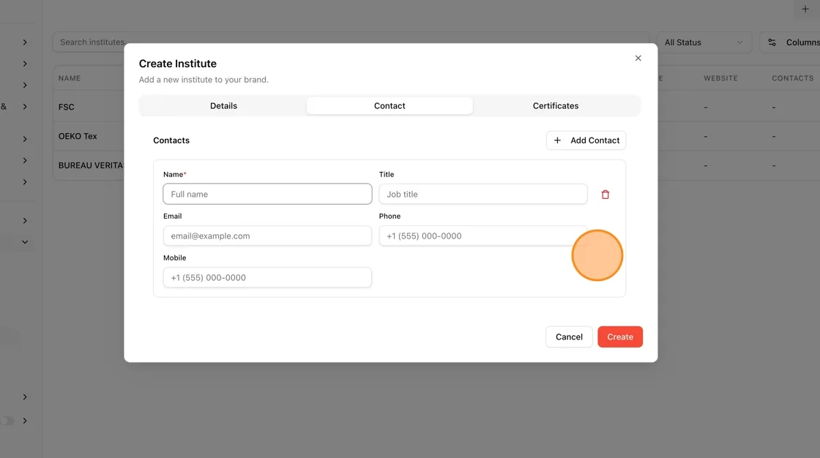
Task: Click the "Create Institute" dialog heading
Action: pos(177,63)
